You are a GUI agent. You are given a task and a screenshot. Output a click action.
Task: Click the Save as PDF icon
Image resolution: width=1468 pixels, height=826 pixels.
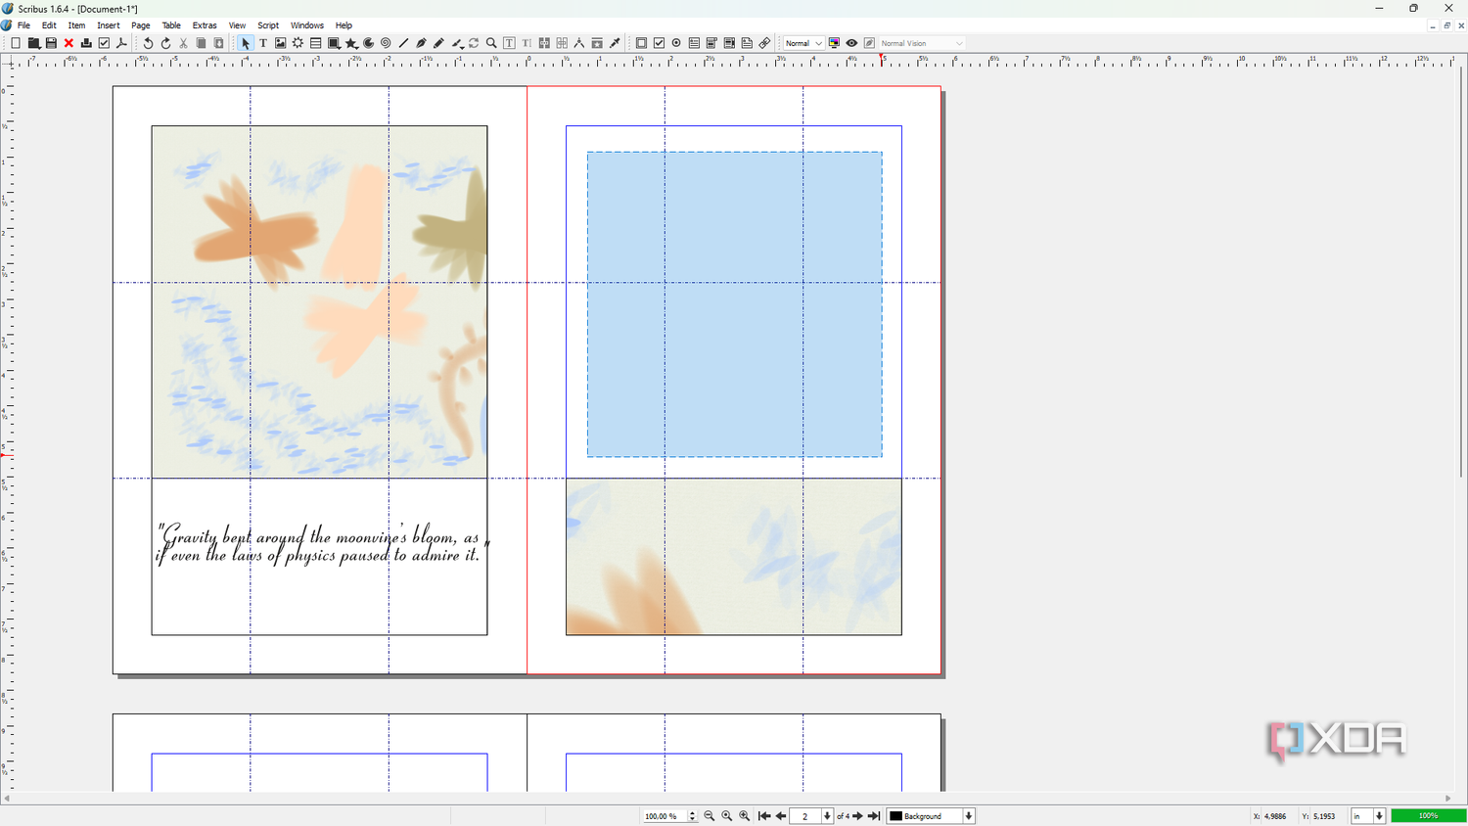[122, 43]
